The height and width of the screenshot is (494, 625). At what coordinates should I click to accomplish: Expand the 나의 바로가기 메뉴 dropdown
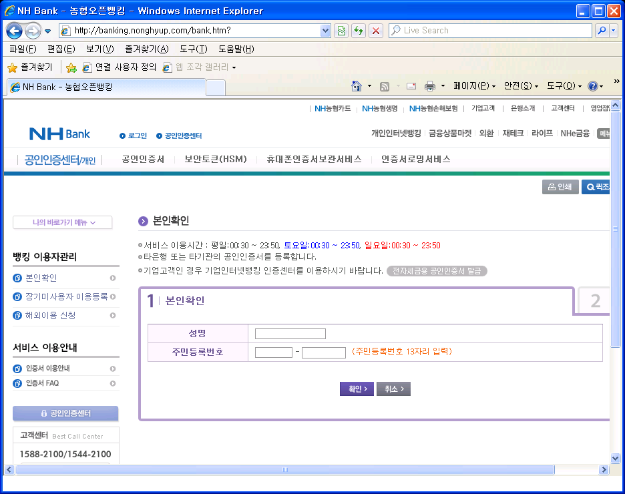[63, 222]
